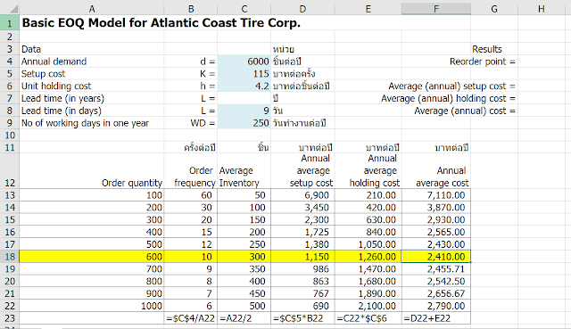Select row 10 header

[10, 135]
